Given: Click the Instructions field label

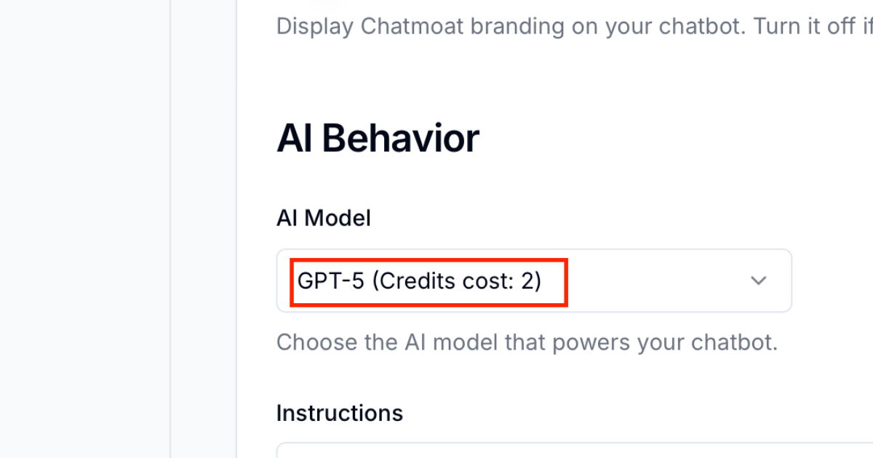Looking at the screenshot, I should tap(339, 413).
